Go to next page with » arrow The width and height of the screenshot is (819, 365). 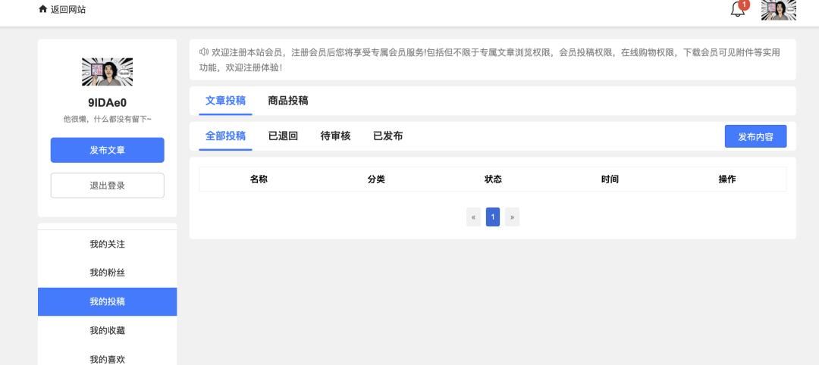pos(513,217)
